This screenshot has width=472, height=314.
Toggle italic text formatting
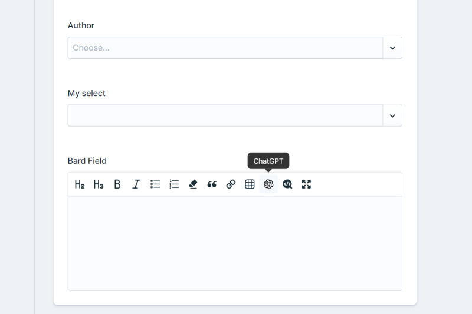136,184
